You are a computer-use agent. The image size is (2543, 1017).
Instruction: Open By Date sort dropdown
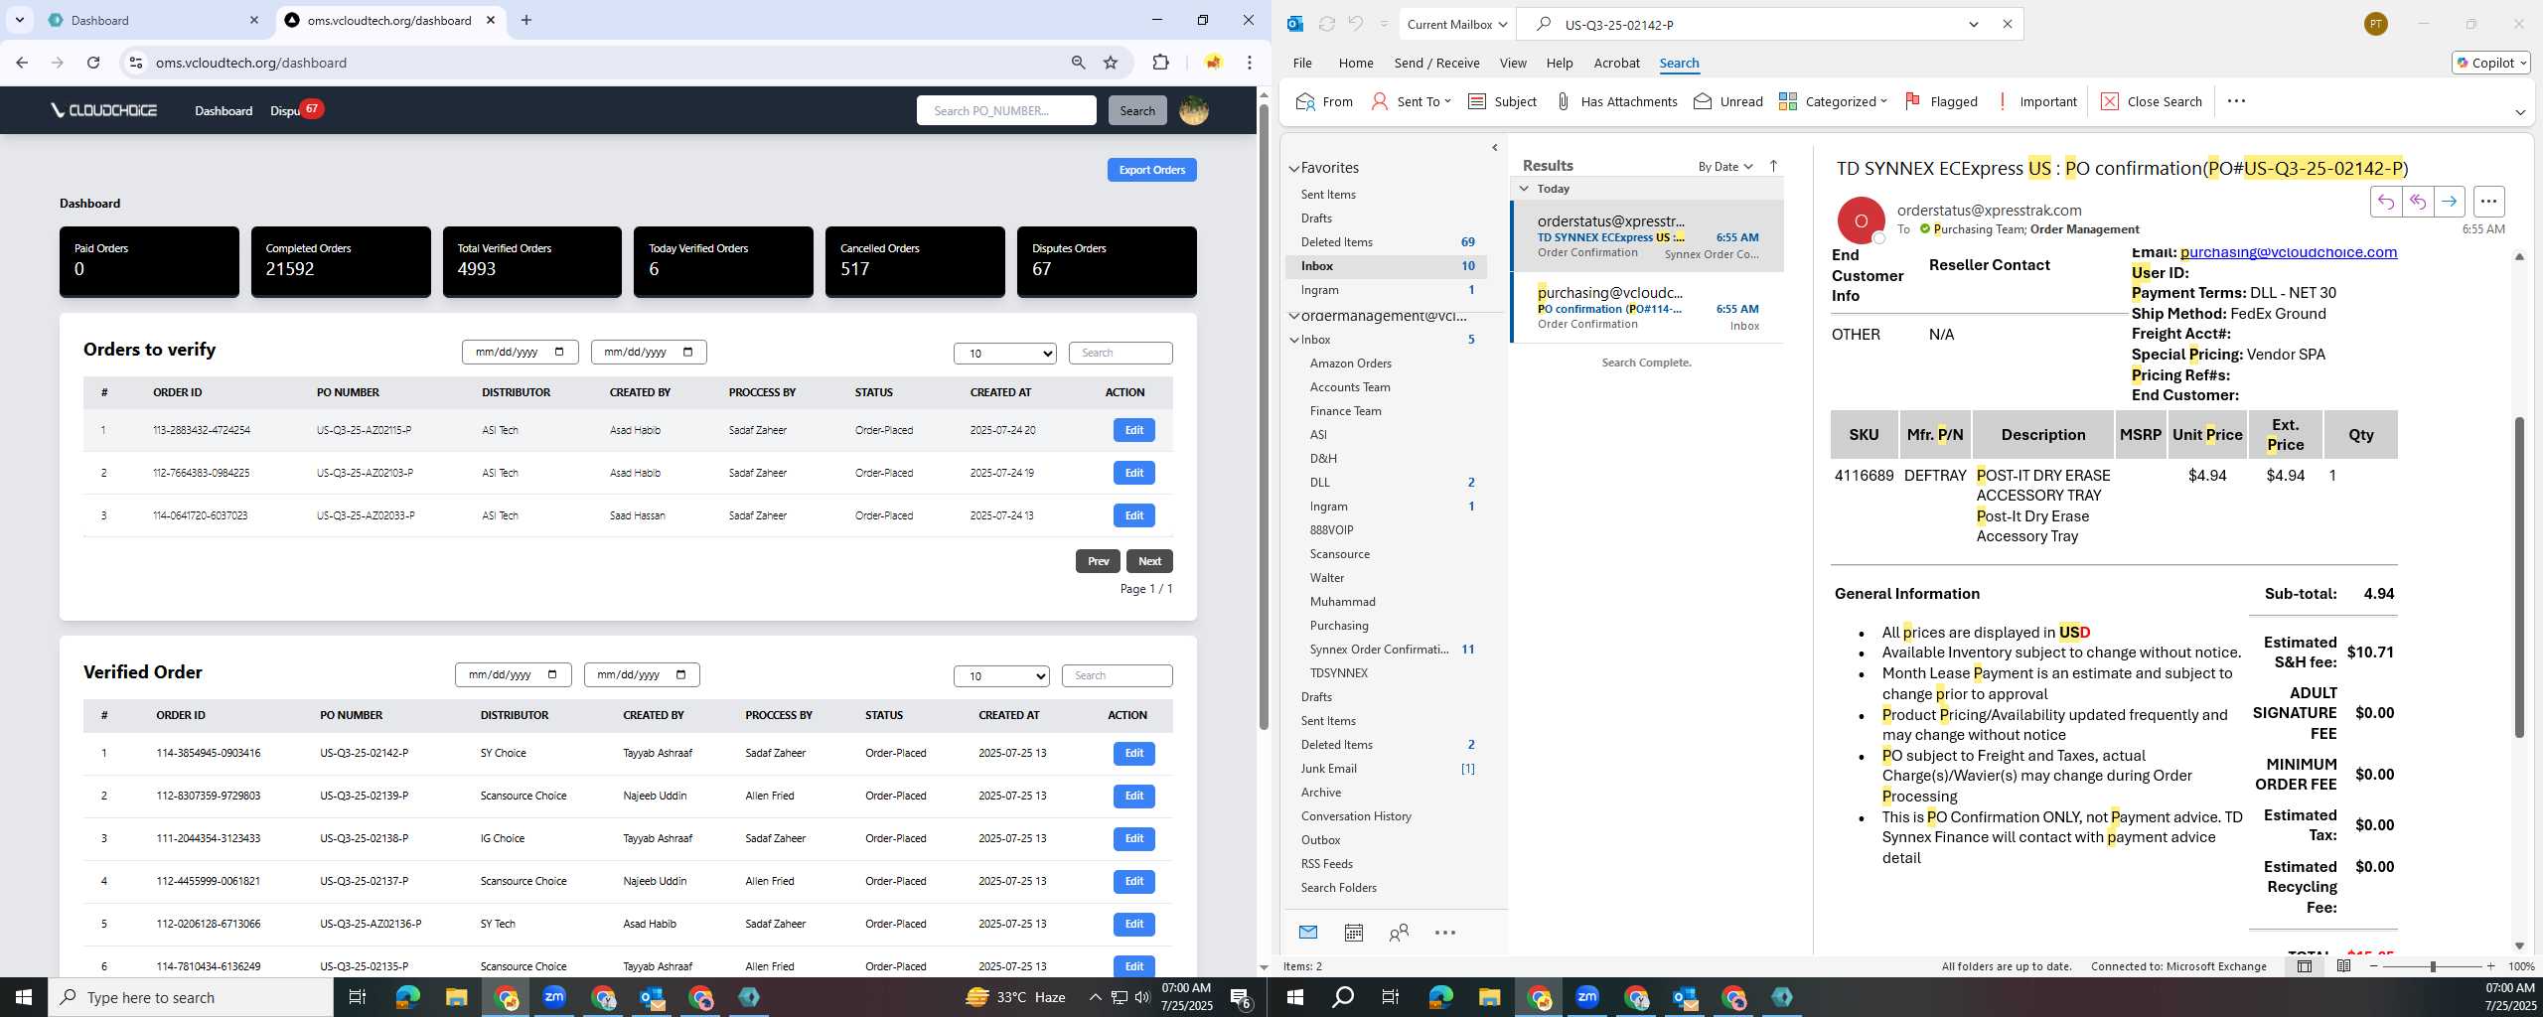[1725, 166]
